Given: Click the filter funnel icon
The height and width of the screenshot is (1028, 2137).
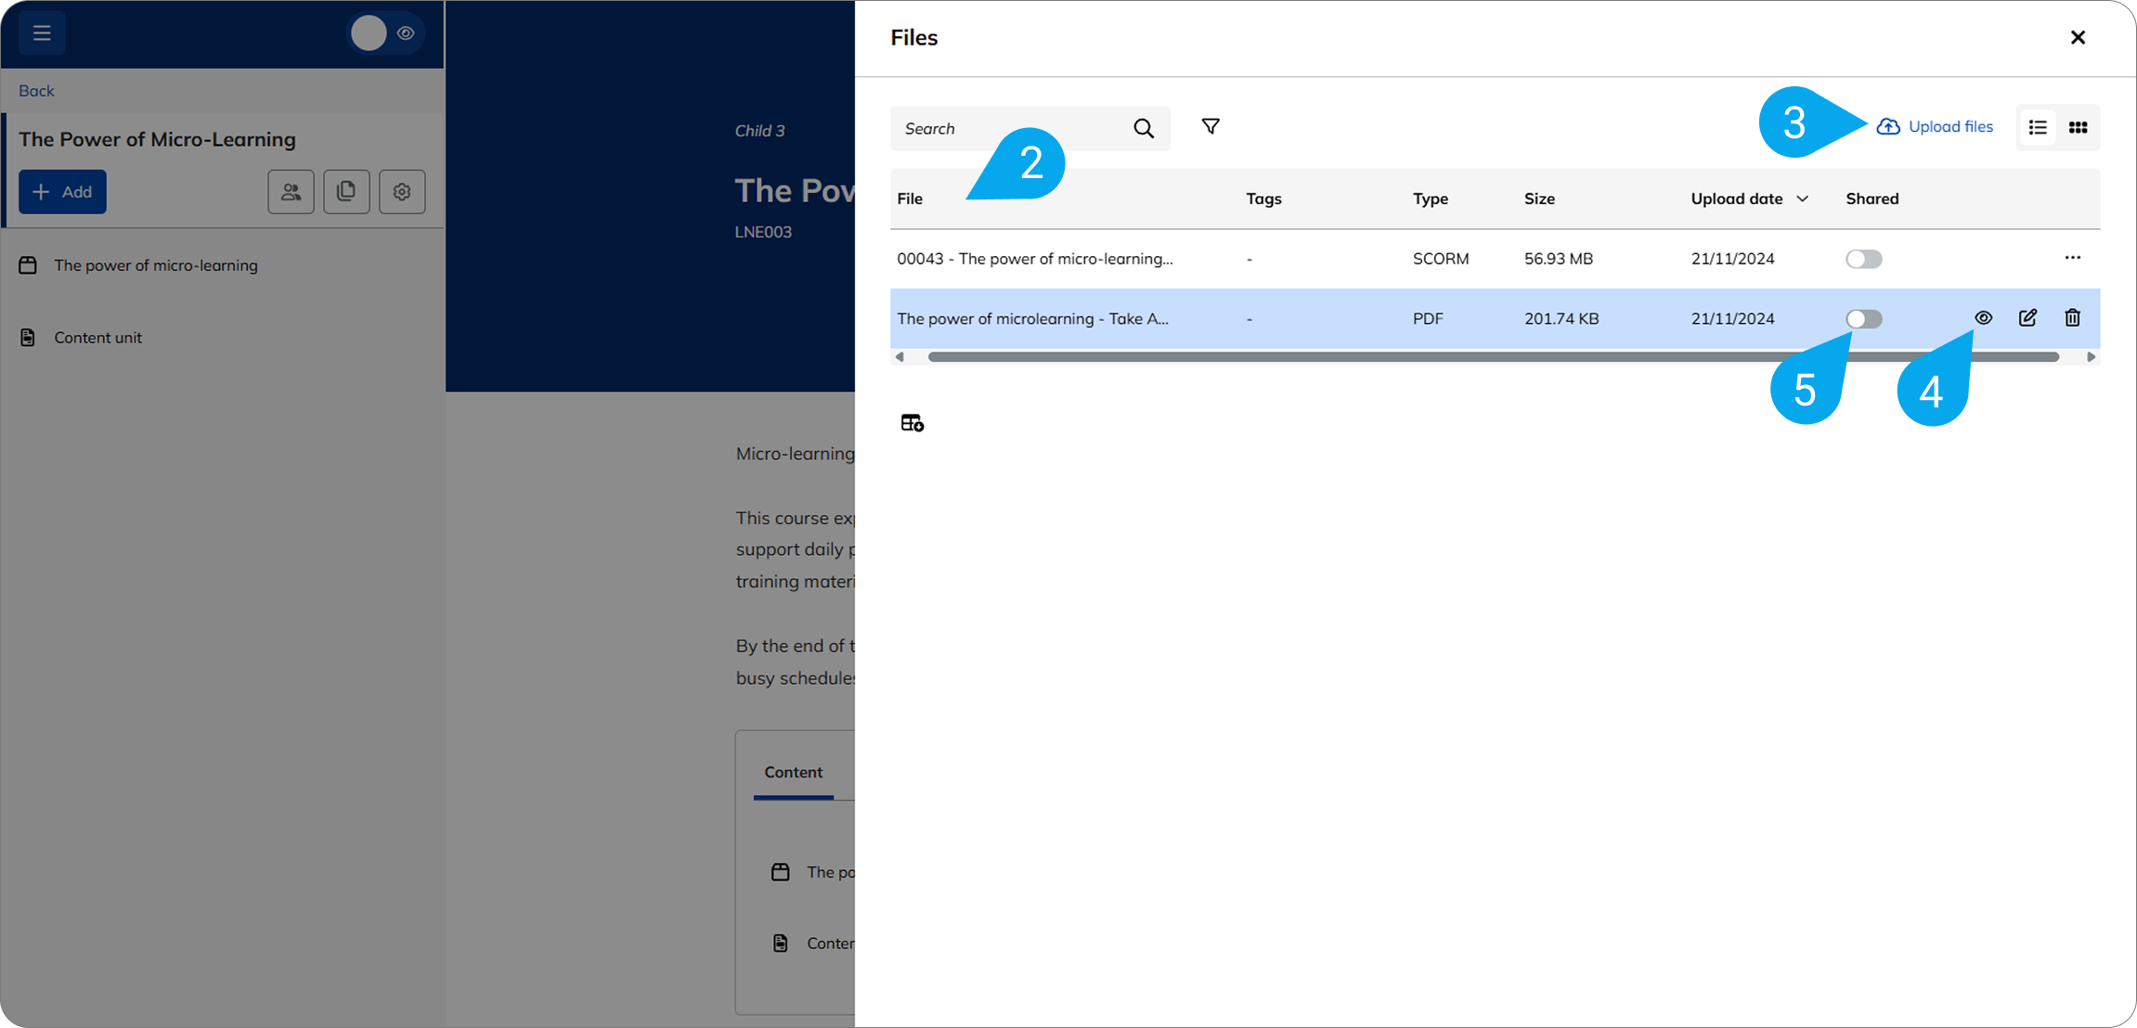Looking at the screenshot, I should [1210, 127].
